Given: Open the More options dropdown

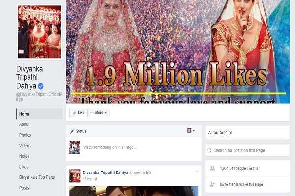Looking at the screenshot, I should pos(99,113).
